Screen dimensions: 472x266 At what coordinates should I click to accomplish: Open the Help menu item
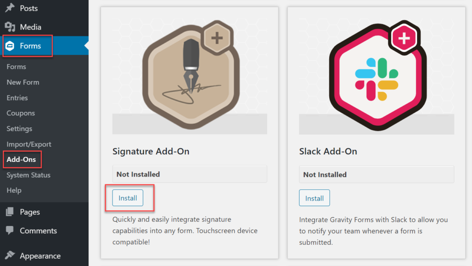(x=14, y=190)
